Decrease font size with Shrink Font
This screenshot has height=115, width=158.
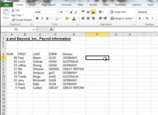tap(76, 12)
